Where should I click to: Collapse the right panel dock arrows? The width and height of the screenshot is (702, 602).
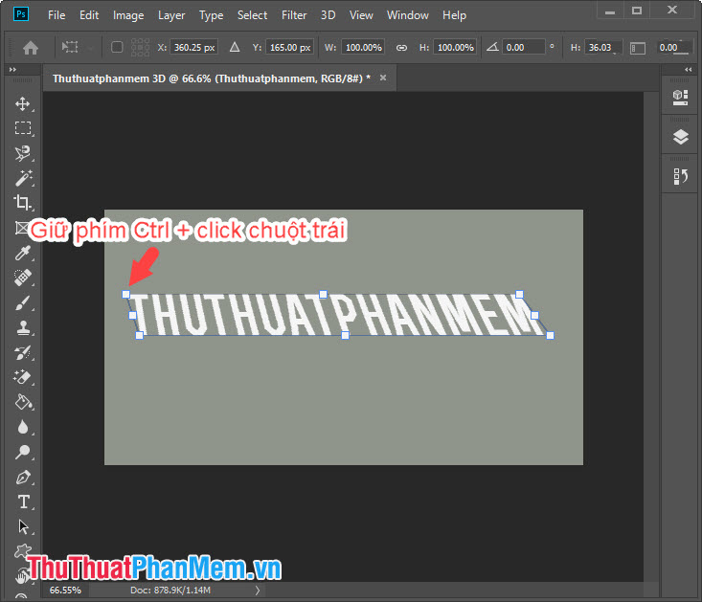click(x=689, y=69)
